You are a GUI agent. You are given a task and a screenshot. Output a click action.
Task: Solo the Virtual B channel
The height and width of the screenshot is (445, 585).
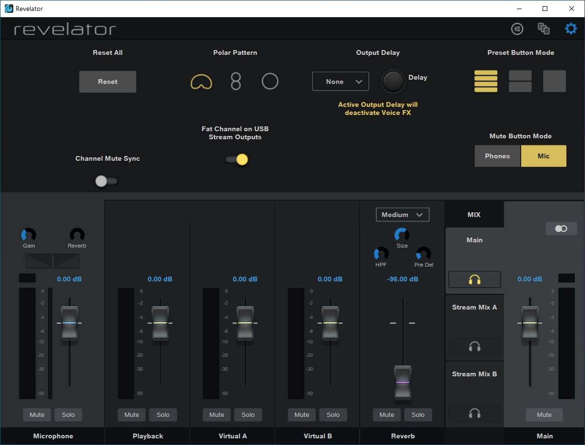(x=333, y=415)
